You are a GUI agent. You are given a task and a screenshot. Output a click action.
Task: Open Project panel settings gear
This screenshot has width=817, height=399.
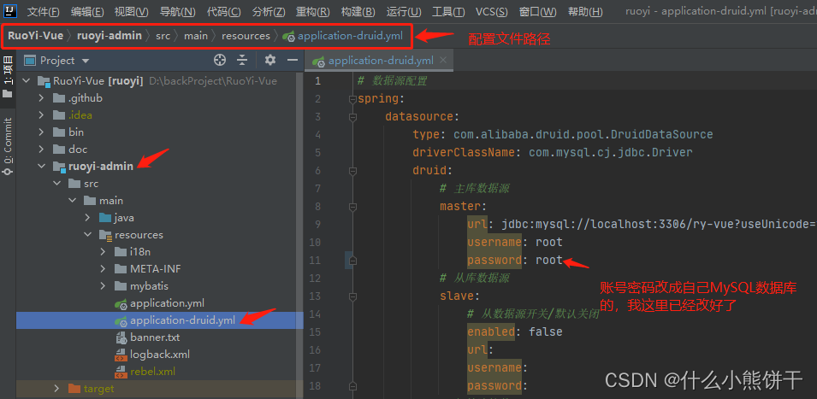tap(269, 61)
